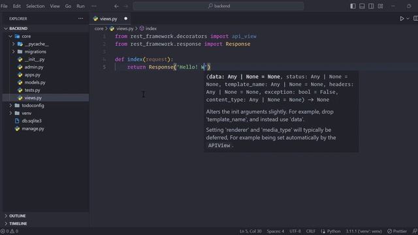Screen dimensions: 418x235
Task: Navigate back with the left arrow
Action: coord(116,6)
